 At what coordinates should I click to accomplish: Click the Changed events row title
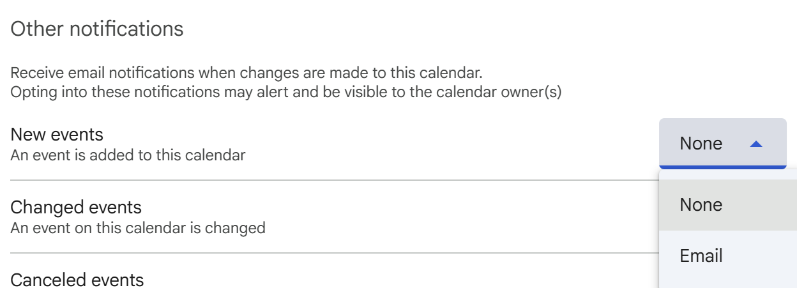coord(76,208)
